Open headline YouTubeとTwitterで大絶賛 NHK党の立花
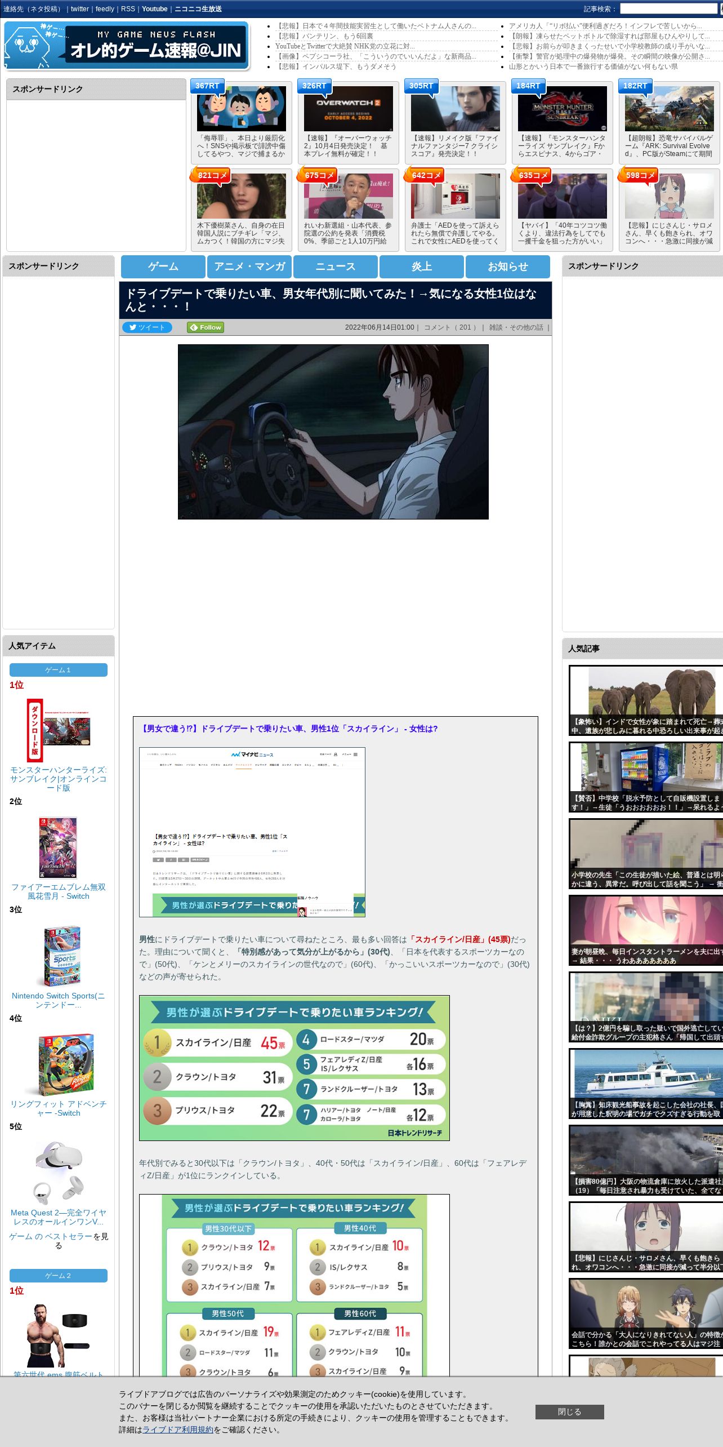 tap(345, 46)
